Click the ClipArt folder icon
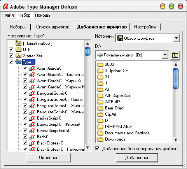 pos(100,114)
